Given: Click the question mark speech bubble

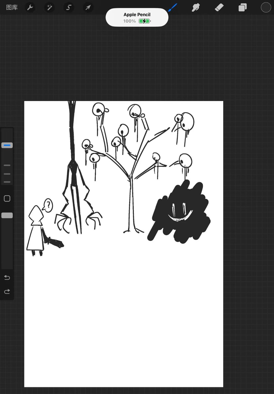Looking at the screenshot, I should coord(48,205).
